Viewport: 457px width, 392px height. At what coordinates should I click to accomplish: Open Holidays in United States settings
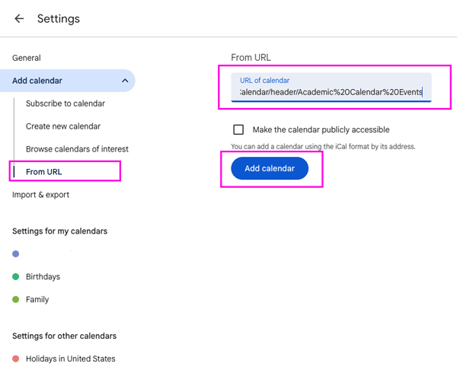[71, 359]
